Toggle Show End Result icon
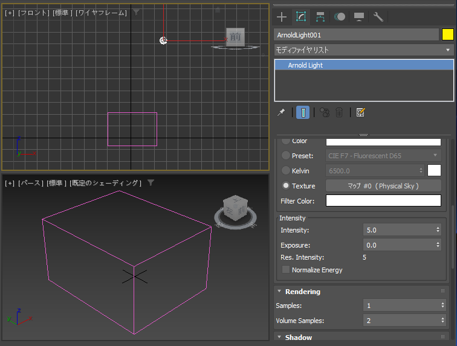The width and height of the screenshot is (457, 346). click(303, 112)
